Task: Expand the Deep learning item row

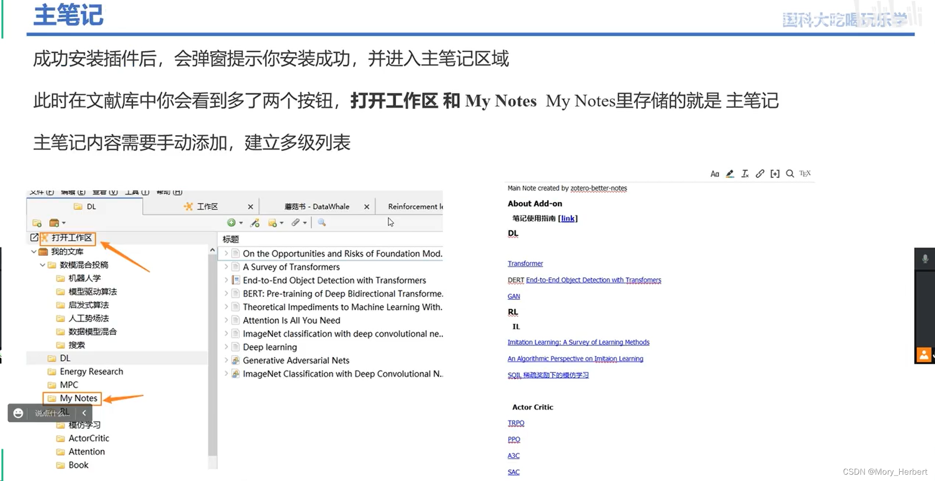Action: click(x=226, y=347)
